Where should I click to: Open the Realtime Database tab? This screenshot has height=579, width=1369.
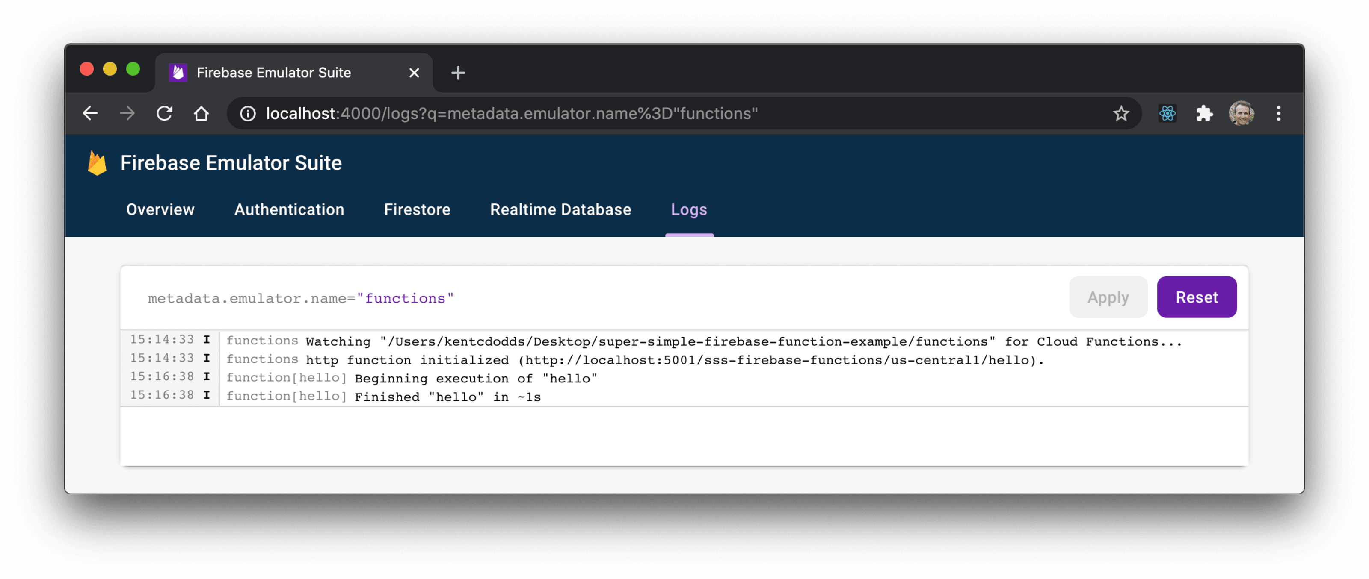(x=561, y=210)
